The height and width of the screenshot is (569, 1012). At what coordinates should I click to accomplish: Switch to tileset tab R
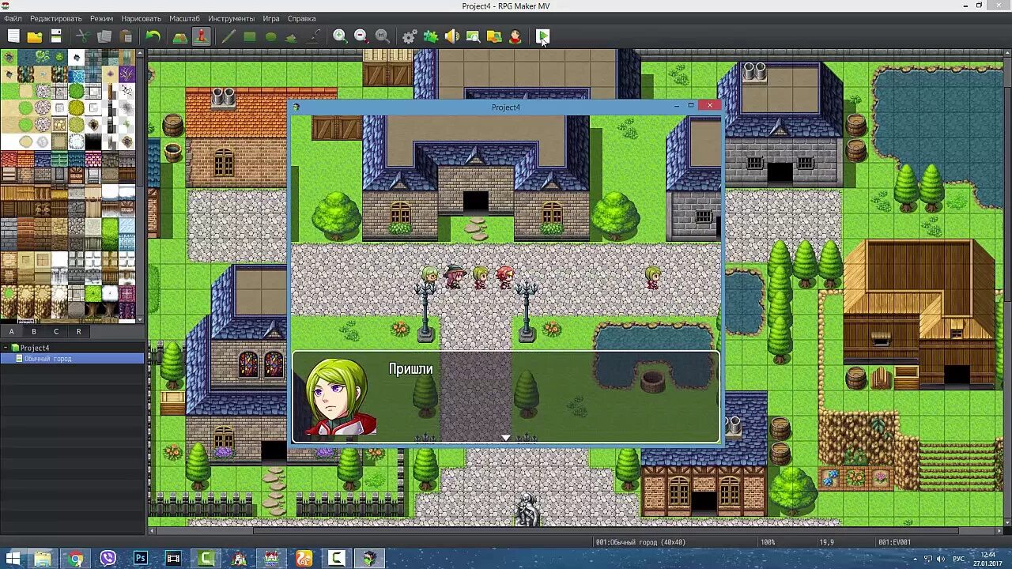pos(78,332)
